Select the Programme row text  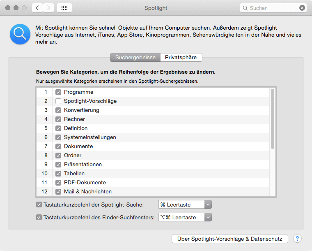(78, 92)
